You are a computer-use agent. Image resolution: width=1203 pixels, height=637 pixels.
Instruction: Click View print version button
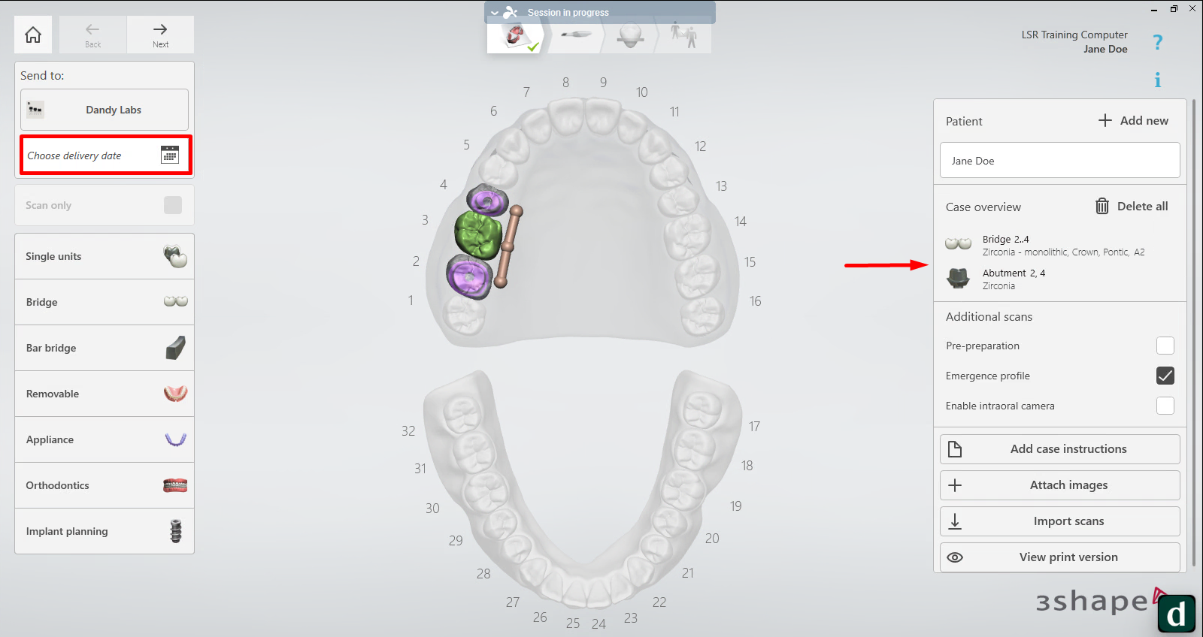tap(1059, 557)
